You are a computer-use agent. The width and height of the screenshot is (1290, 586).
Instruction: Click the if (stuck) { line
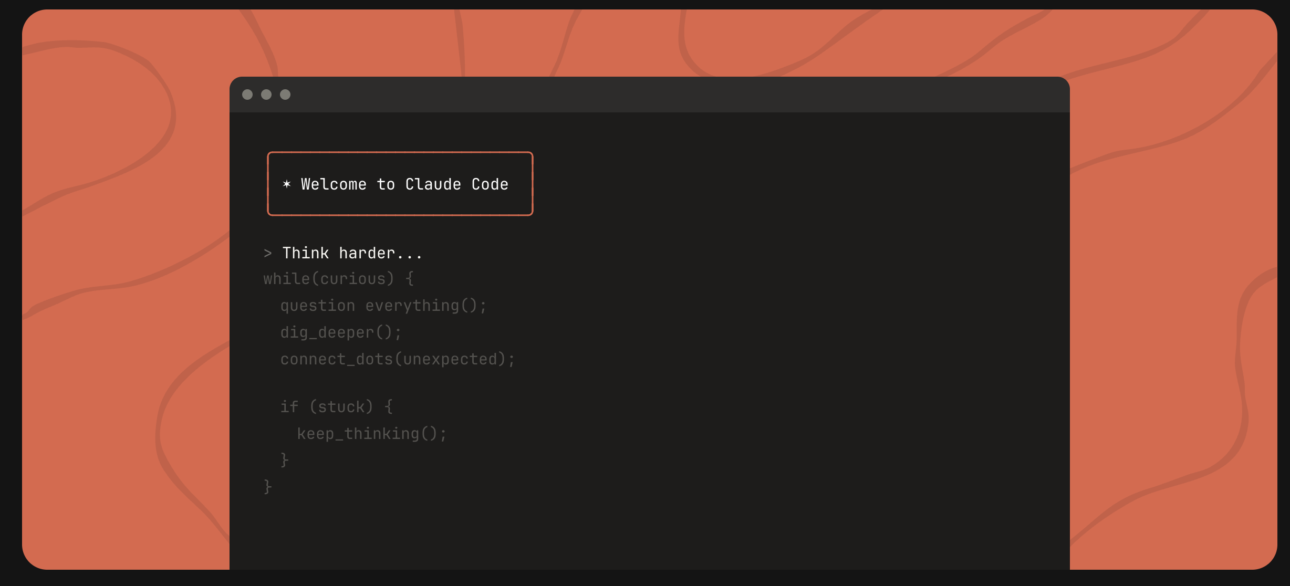[336, 406]
